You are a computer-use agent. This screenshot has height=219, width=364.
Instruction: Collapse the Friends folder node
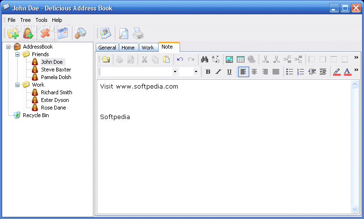(x=17, y=55)
